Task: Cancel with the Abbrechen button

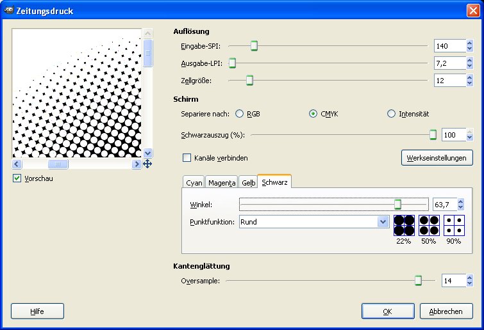Action: point(446,311)
